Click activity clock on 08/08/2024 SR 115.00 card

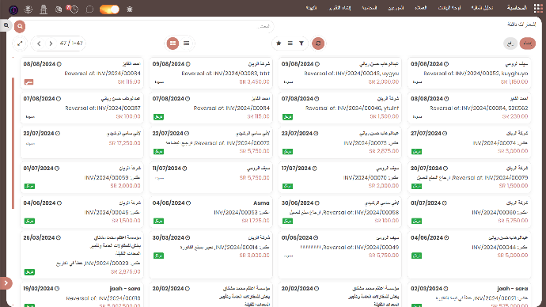(x=59, y=64)
